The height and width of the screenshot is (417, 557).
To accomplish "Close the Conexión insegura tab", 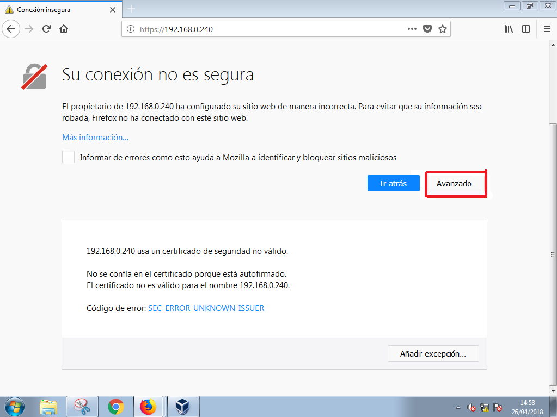I will pyautogui.click(x=113, y=10).
